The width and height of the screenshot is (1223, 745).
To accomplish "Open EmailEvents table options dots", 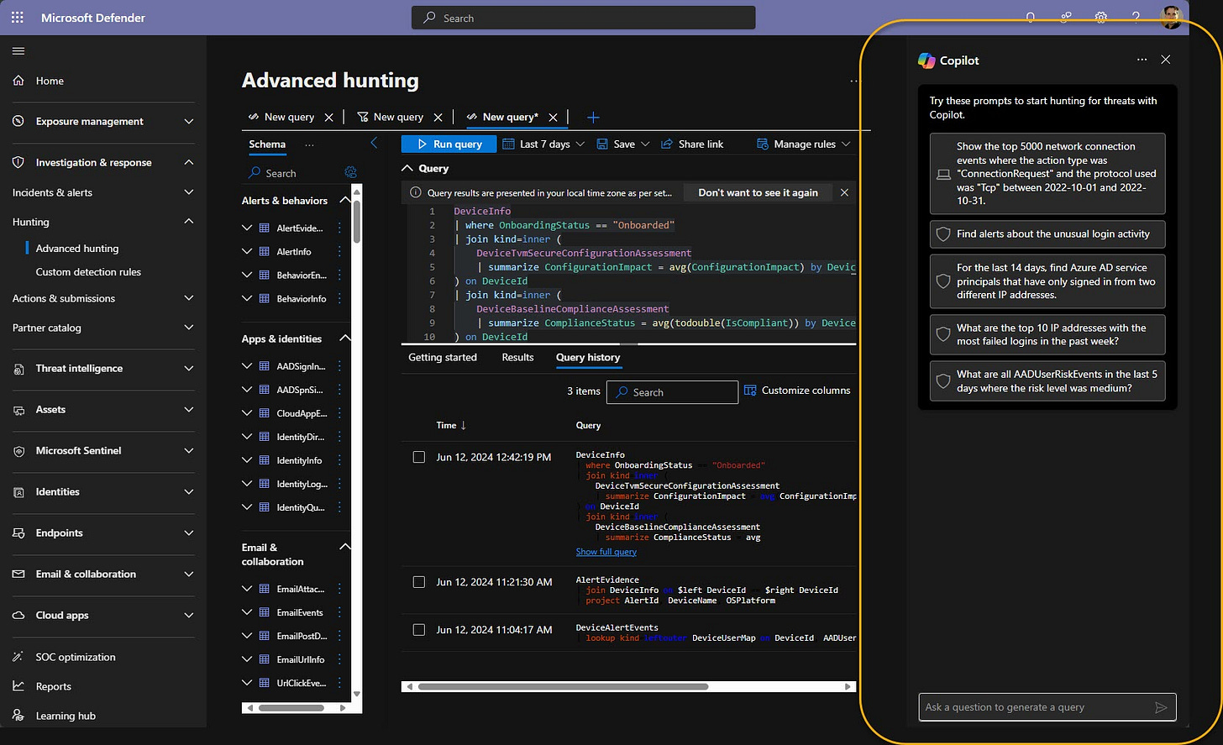I will (x=339, y=612).
